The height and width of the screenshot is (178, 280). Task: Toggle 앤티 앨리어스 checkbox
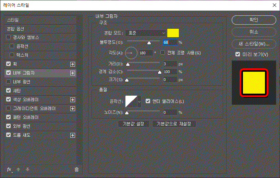[x=148, y=101]
